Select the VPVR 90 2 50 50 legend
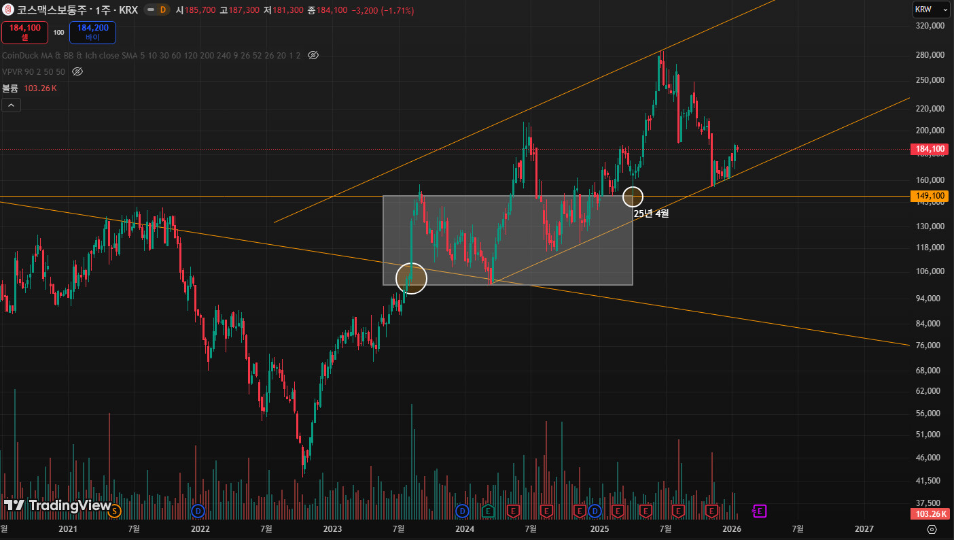This screenshot has height=540, width=954. click(x=34, y=71)
